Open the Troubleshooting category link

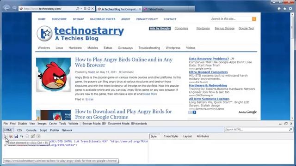(149, 48)
